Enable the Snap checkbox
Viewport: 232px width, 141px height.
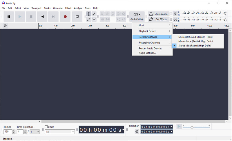click(46, 127)
